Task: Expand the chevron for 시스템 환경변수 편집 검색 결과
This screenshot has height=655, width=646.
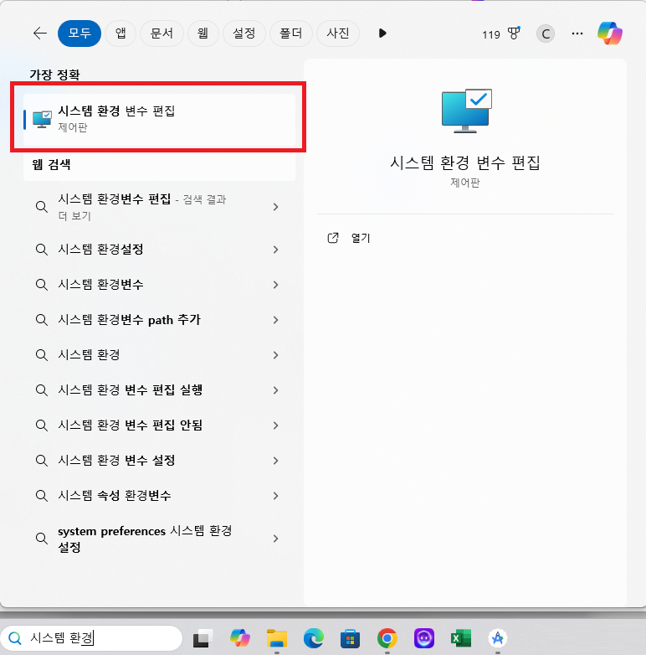Action: [x=275, y=207]
